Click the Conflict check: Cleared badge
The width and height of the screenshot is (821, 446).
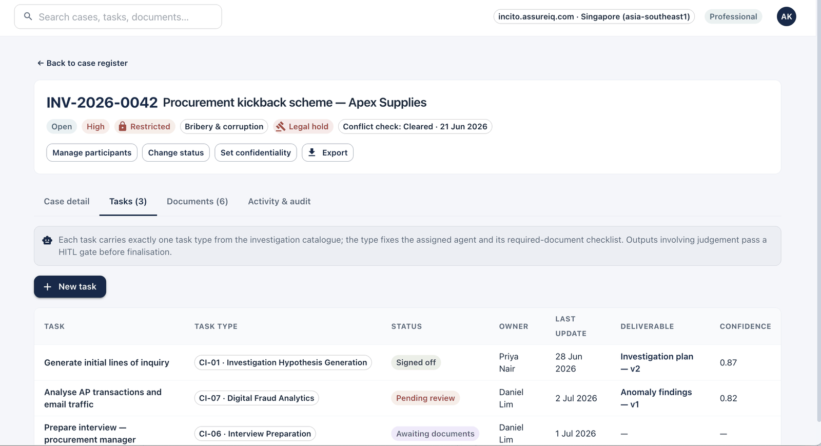pyautogui.click(x=415, y=126)
